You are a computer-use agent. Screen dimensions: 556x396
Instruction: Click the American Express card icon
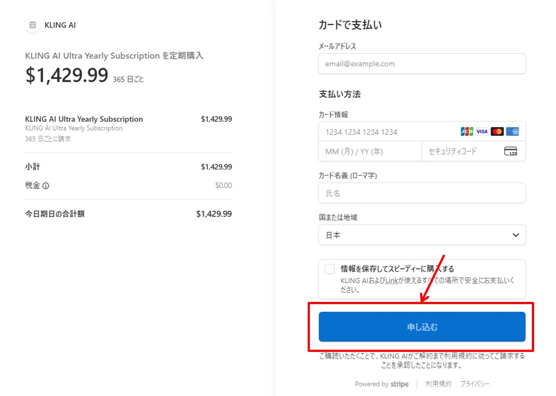[x=513, y=132]
